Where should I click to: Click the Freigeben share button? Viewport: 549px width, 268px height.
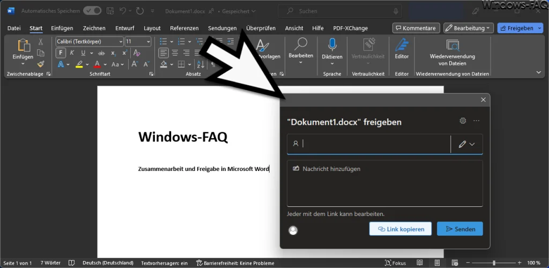click(x=517, y=28)
